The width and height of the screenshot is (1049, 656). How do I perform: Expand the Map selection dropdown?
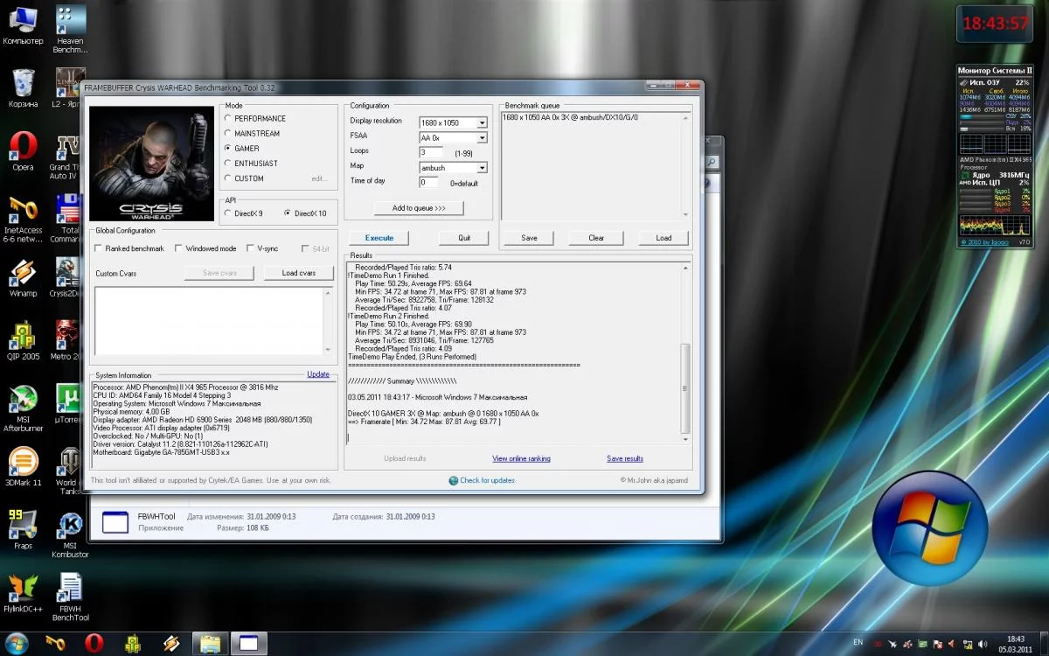click(x=482, y=167)
